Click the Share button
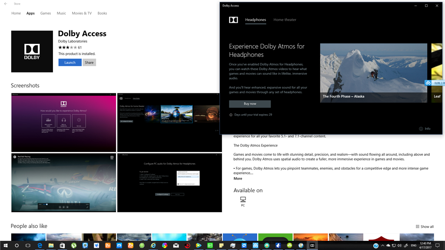The image size is (445, 250). [89, 62]
